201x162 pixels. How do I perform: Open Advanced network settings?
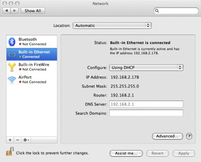tap(167, 136)
